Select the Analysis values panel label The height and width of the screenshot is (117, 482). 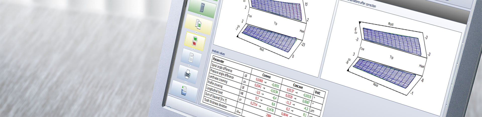pyautogui.click(x=218, y=52)
